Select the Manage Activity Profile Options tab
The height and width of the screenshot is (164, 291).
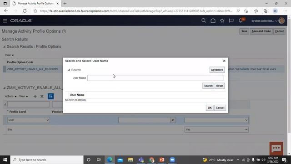(35, 3)
